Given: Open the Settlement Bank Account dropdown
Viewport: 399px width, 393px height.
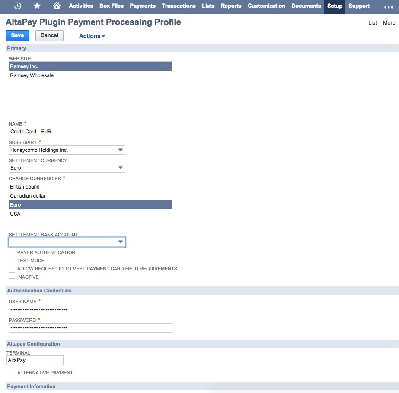Looking at the screenshot, I should [121, 242].
